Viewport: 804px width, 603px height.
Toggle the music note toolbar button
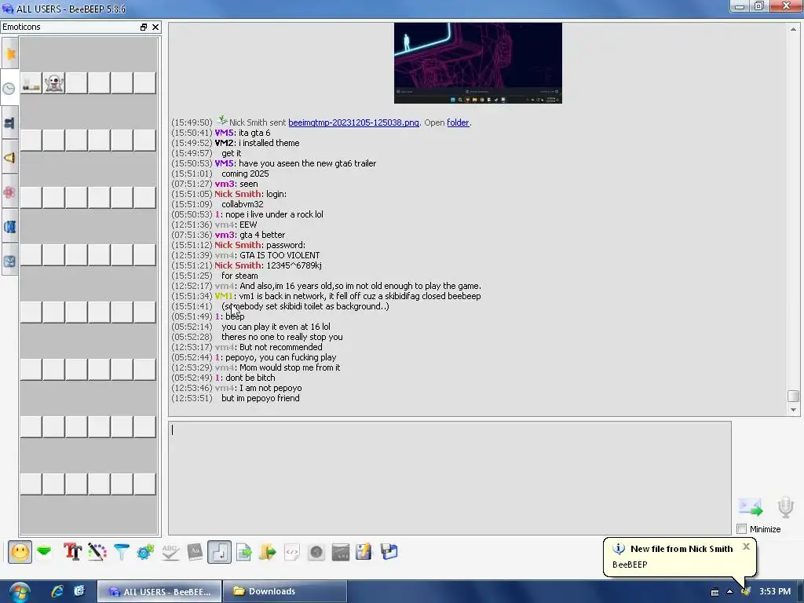pyautogui.click(x=220, y=552)
